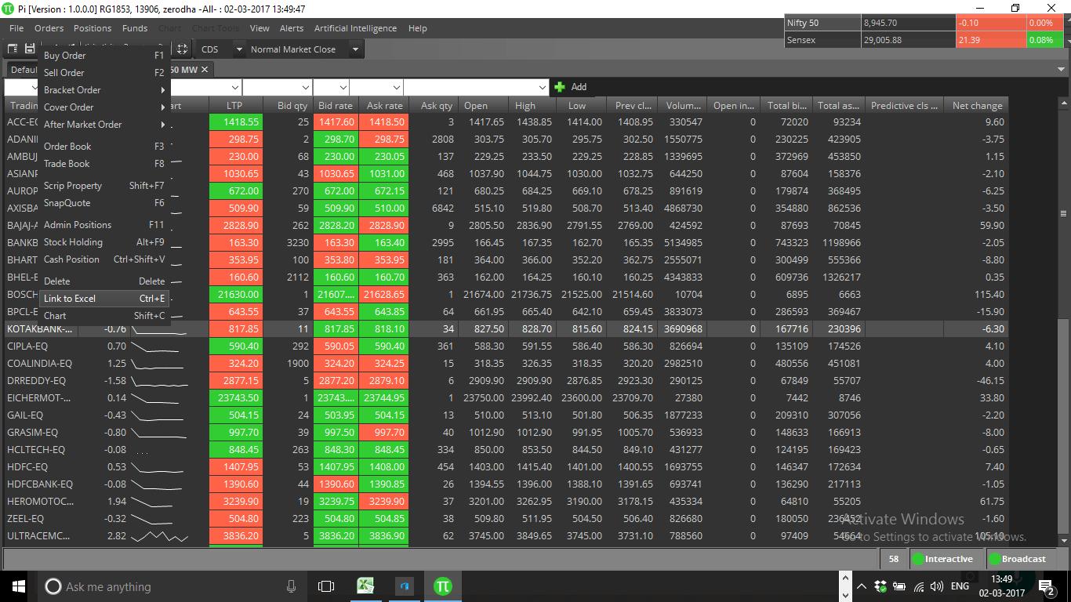Click the blue app icon beside Excel on taskbar
This screenshot has height=602, width=1071.
405,586
